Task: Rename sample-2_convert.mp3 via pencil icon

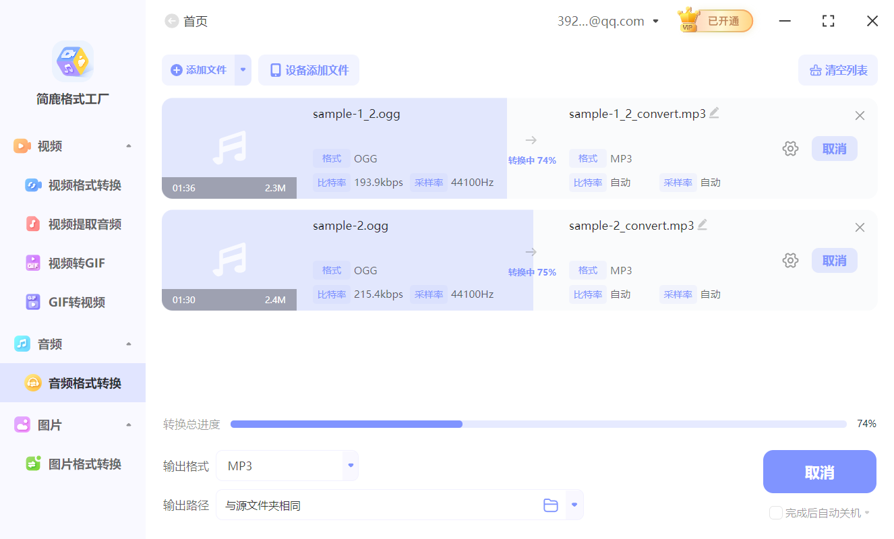Action: pyautogui.click(x=702, y=225)
